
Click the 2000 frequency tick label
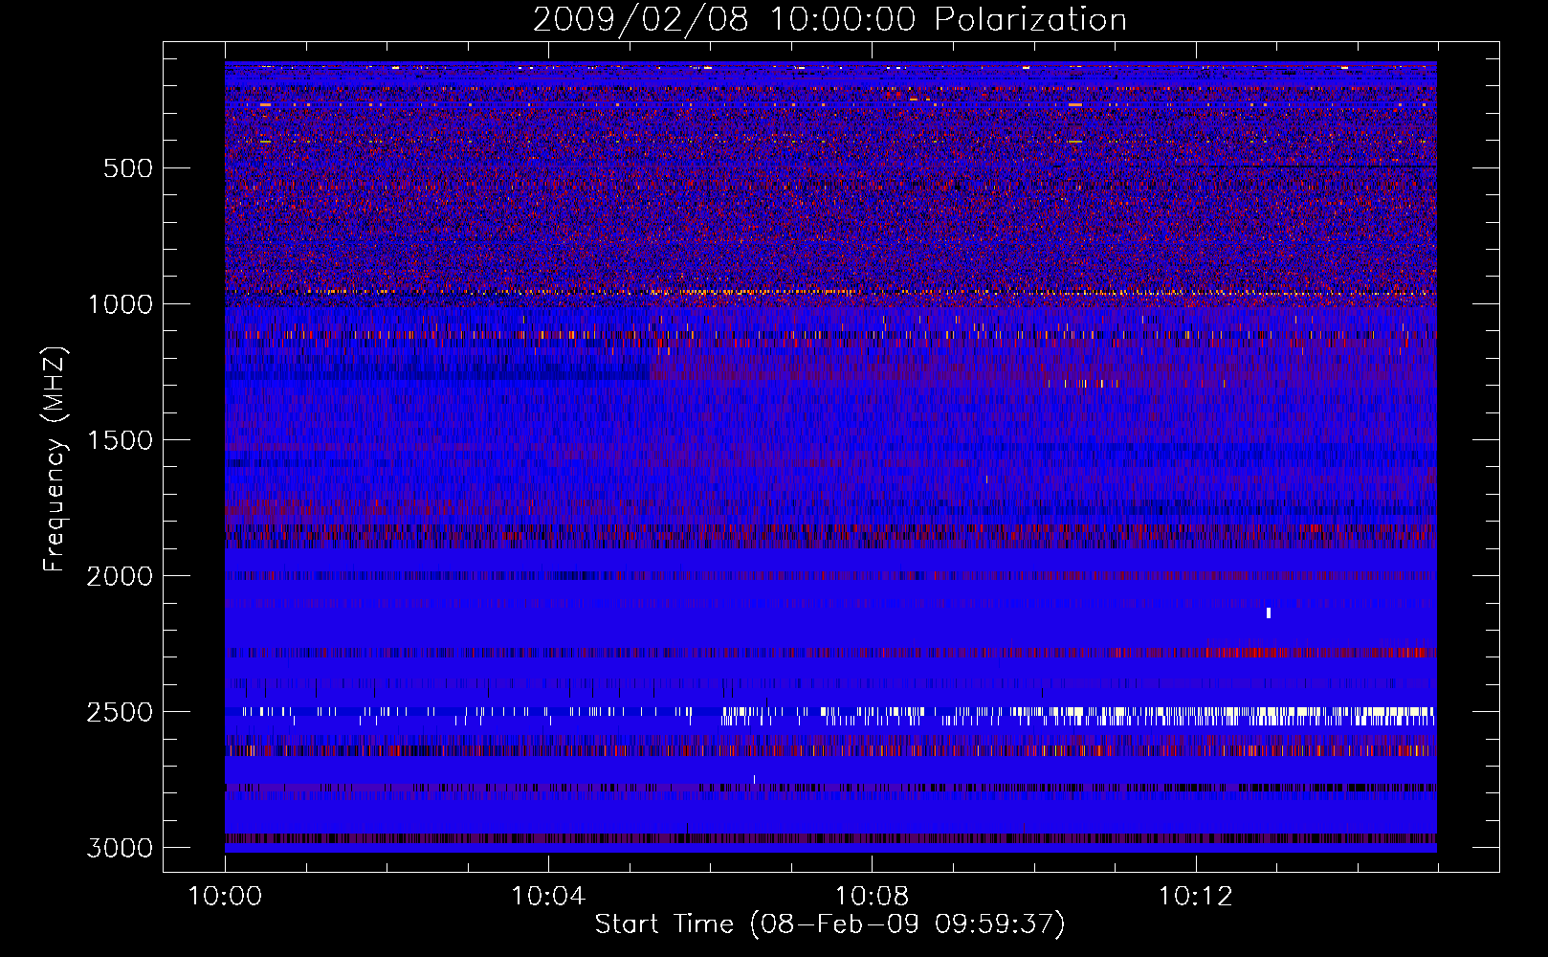pos(120,576)
